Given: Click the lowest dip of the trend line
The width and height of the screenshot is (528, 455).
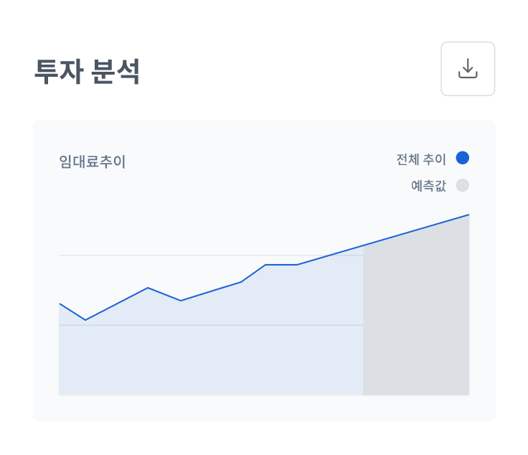Looking at the screenshot, I should 85,319.
